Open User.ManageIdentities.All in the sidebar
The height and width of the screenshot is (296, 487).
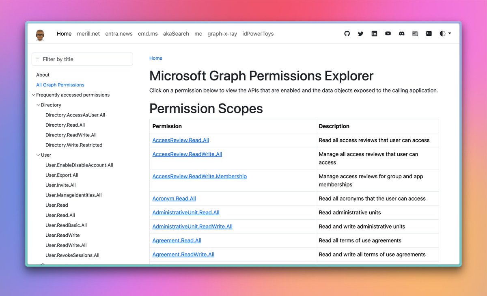coord(73,195)
